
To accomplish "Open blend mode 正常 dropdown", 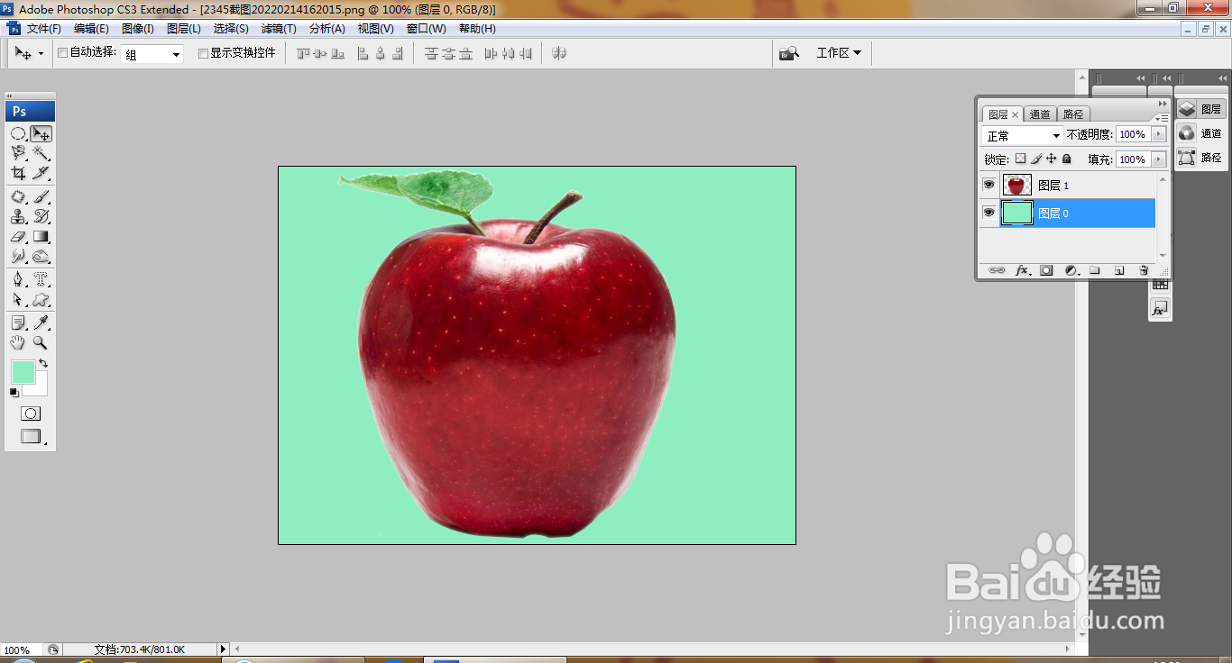I will click(1023, 135).
